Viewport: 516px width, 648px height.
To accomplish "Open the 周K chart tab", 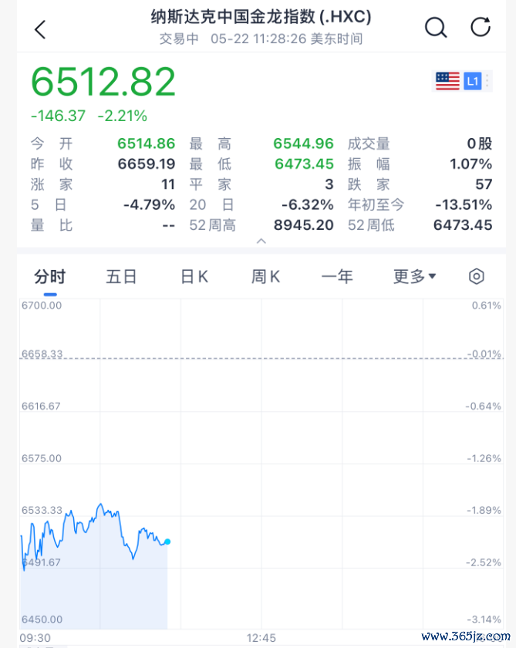I will tap(265, 276).
